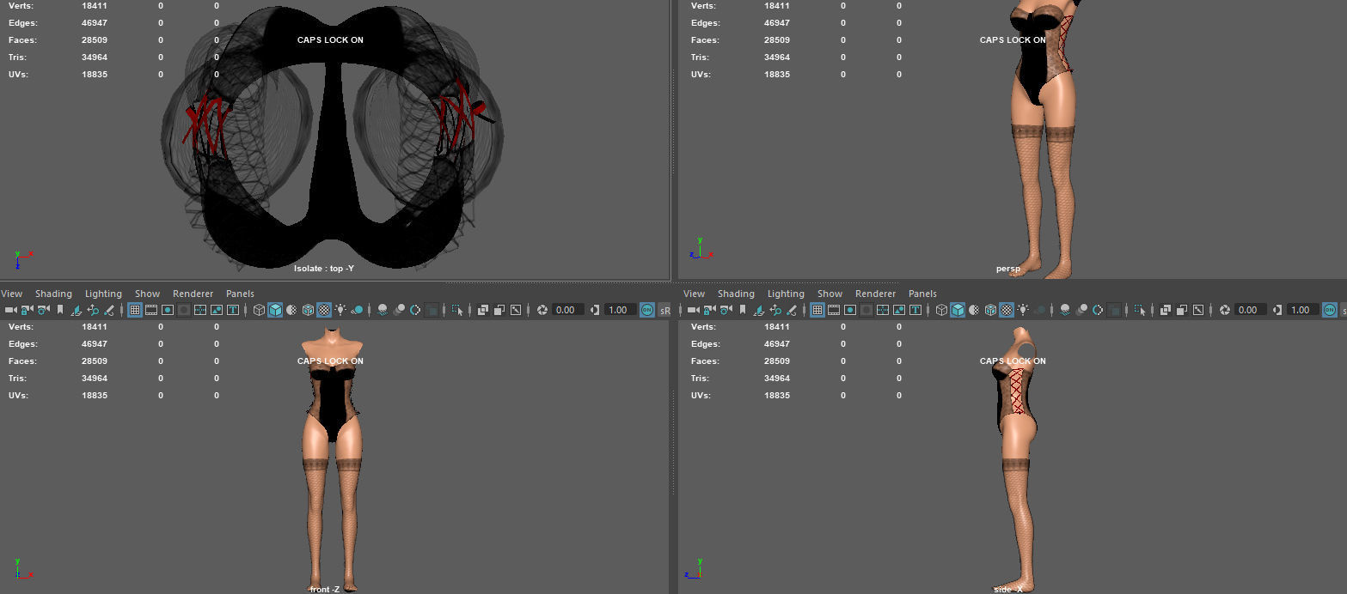Toggle Motion Blur in front panel toolbar
The height and width of the screenshot is (594, 1347).
click(x=398, y=310)
